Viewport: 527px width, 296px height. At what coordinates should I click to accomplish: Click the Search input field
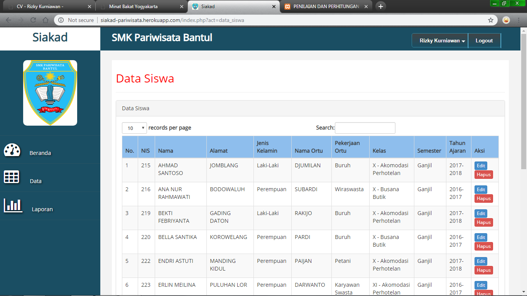[365, 128]
